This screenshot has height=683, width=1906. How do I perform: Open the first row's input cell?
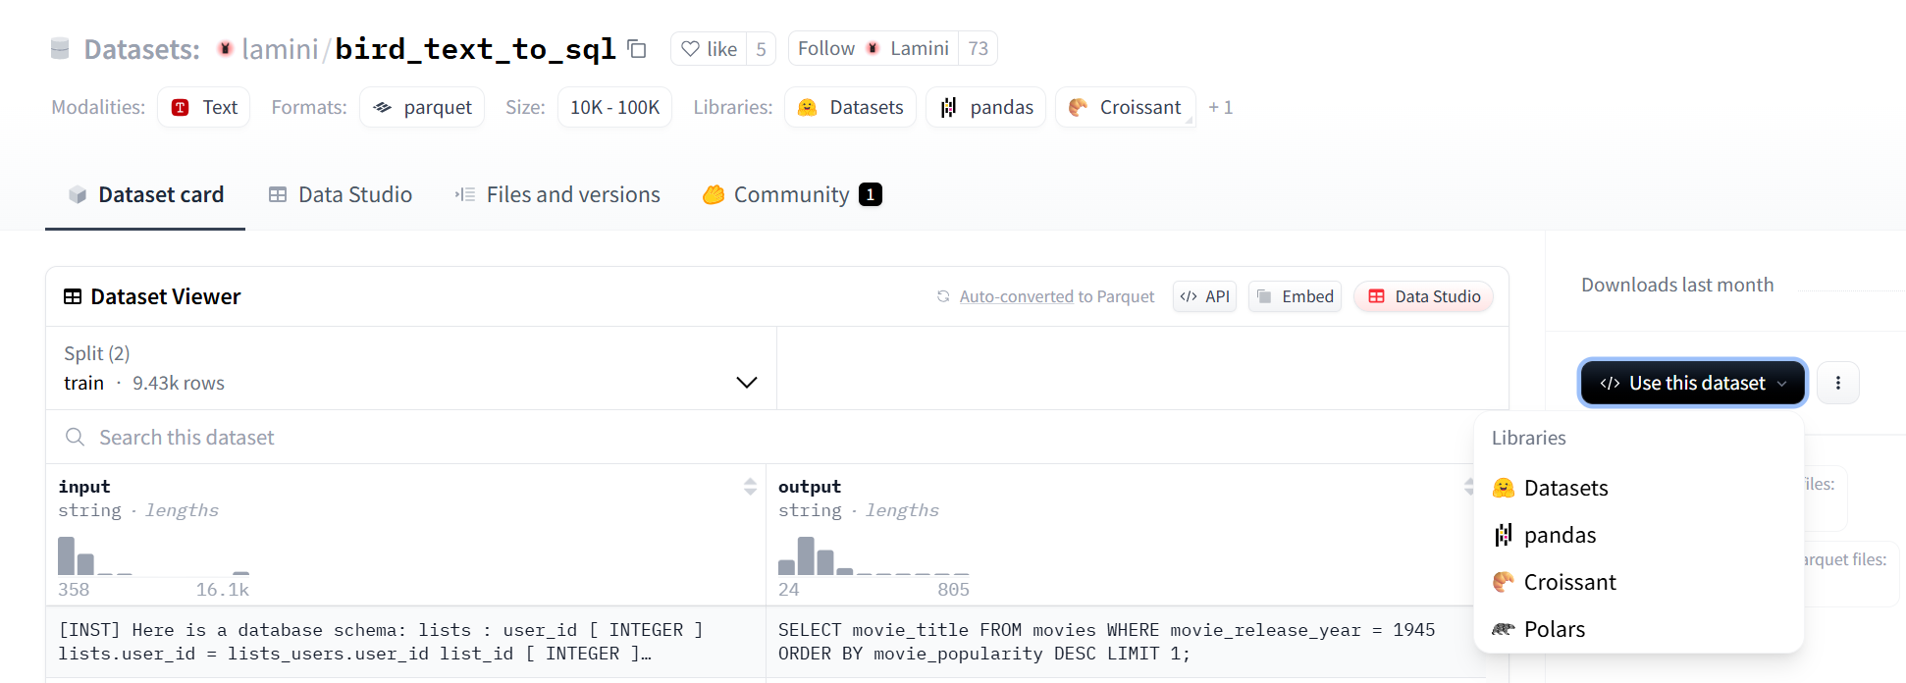pos(405,642)
